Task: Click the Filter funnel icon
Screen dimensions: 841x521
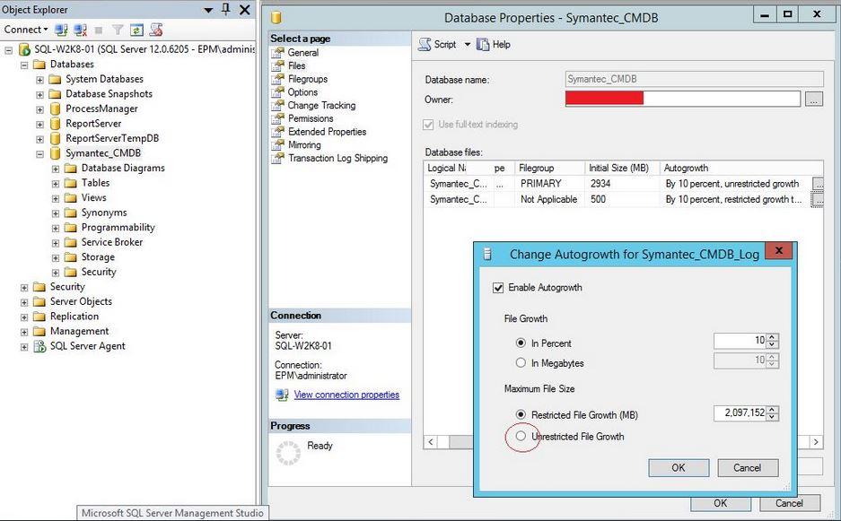Action: pos(118,30)
